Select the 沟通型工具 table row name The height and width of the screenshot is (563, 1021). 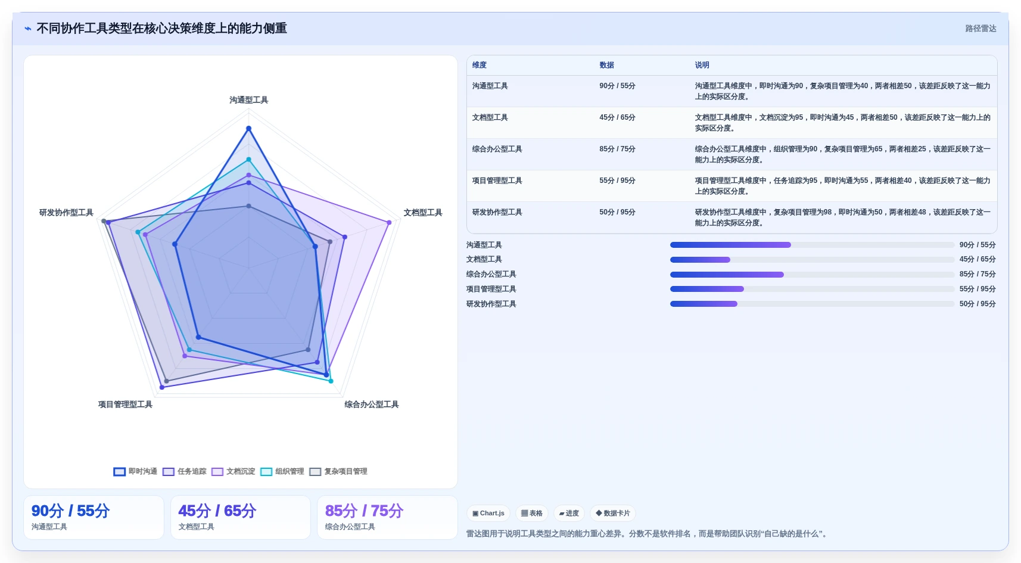(490, 86)
